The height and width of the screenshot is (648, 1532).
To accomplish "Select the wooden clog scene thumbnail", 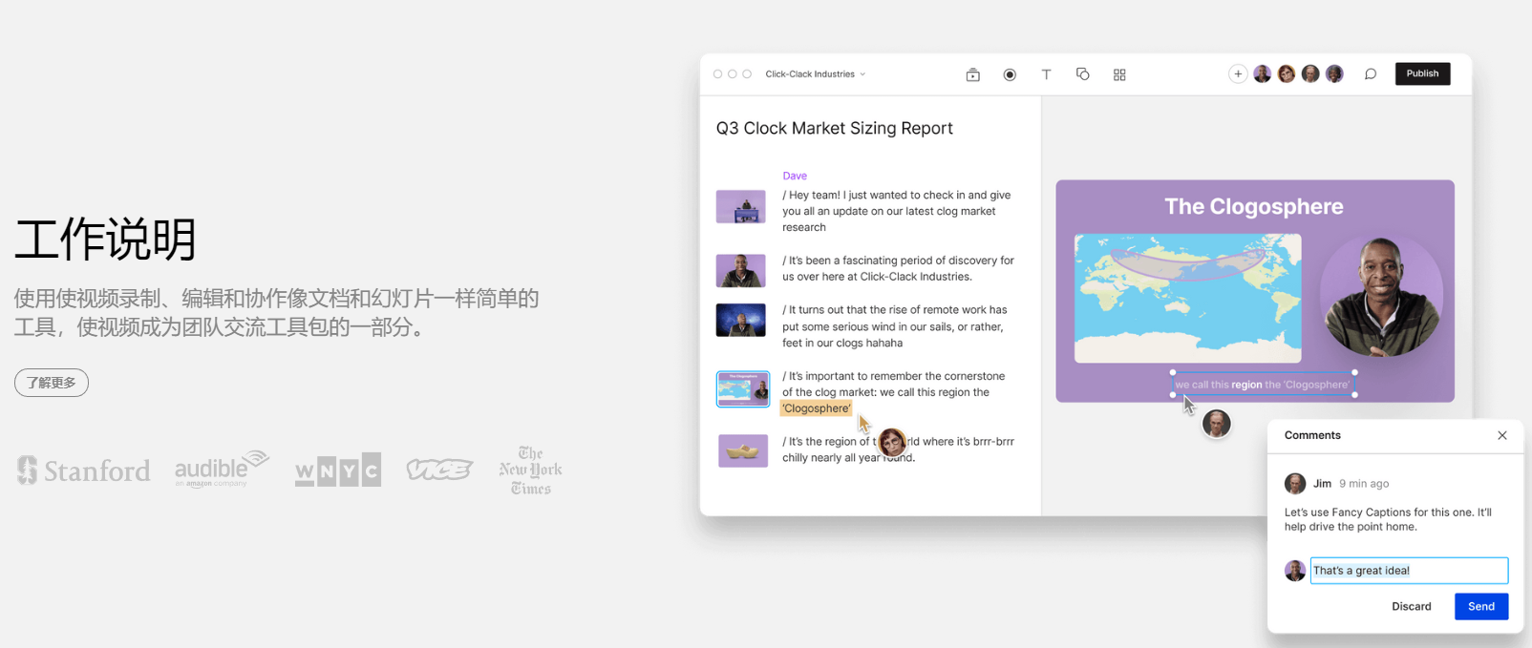I will click(x=742, y=450).
